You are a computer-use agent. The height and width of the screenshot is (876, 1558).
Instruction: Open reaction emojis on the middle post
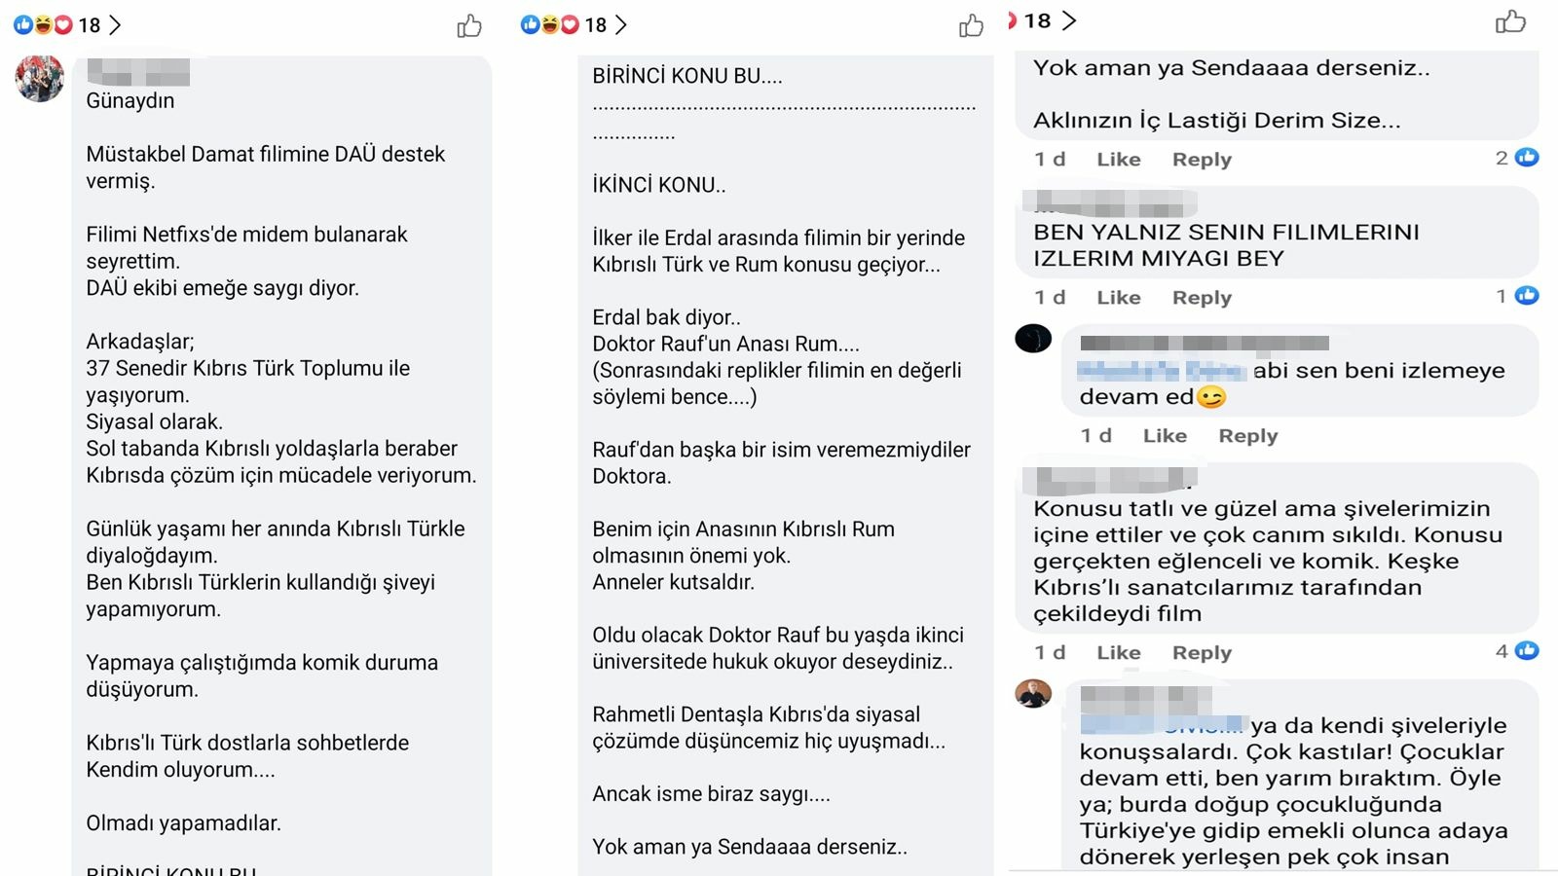click(549, 25)
